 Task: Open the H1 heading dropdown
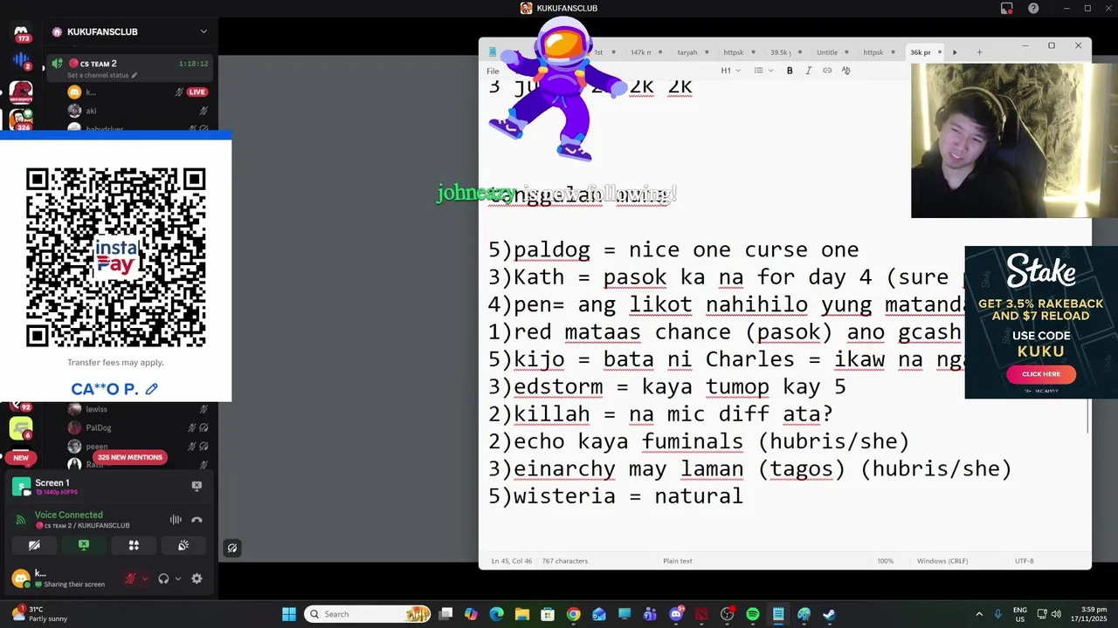731,71
